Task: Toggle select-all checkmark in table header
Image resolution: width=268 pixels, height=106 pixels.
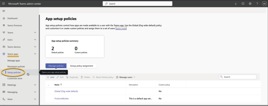Action: [49, 85]
